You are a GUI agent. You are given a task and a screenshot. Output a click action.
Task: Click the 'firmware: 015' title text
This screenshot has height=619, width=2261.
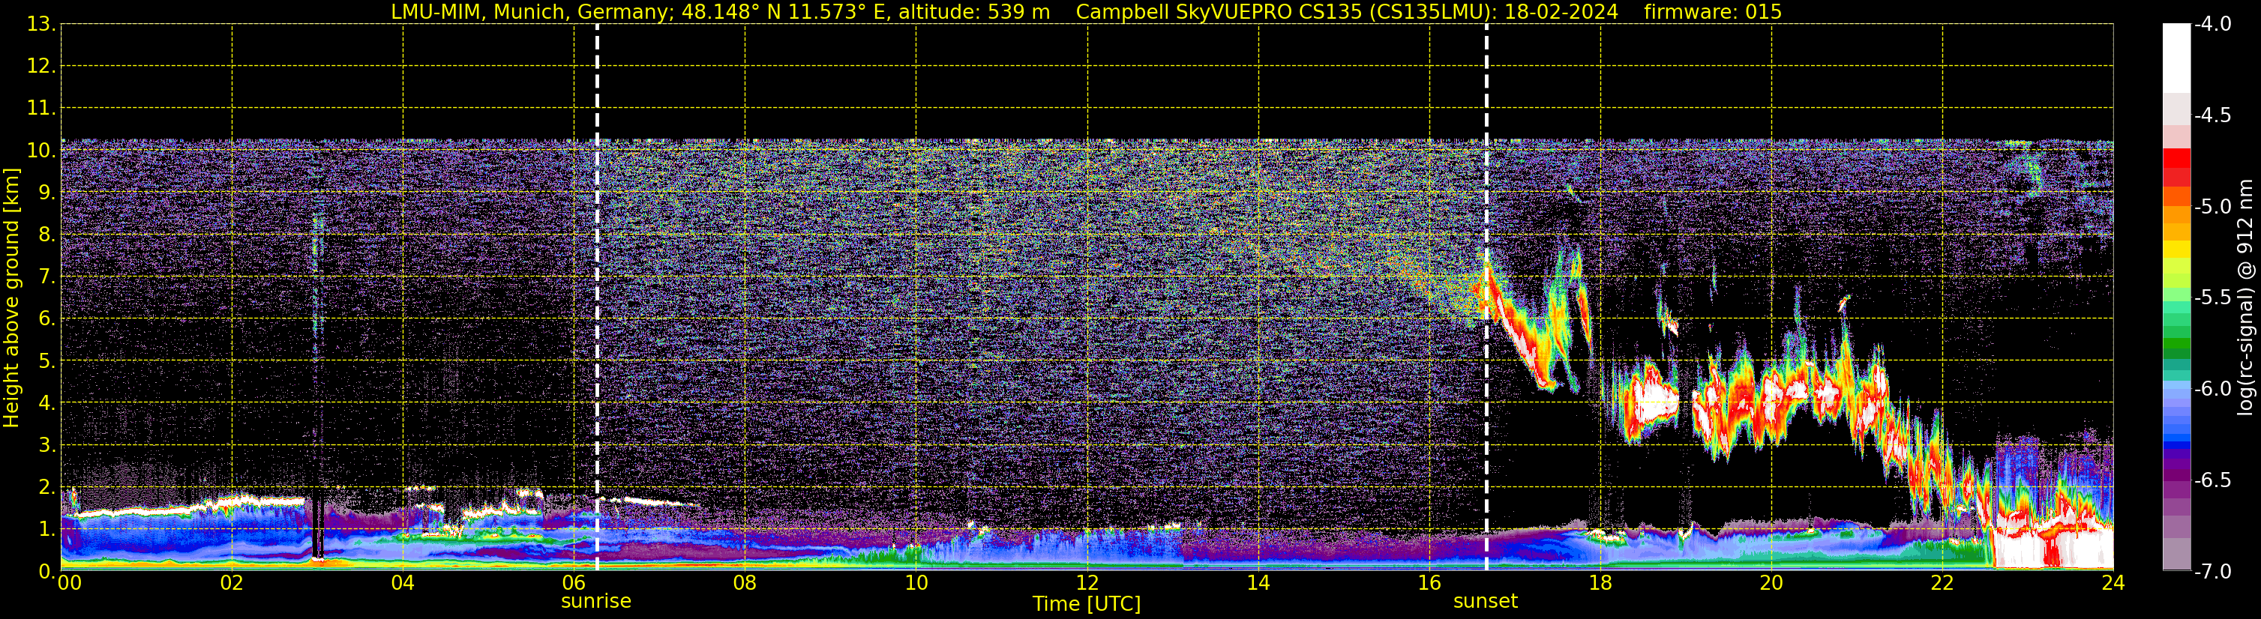coord(1712,11)
